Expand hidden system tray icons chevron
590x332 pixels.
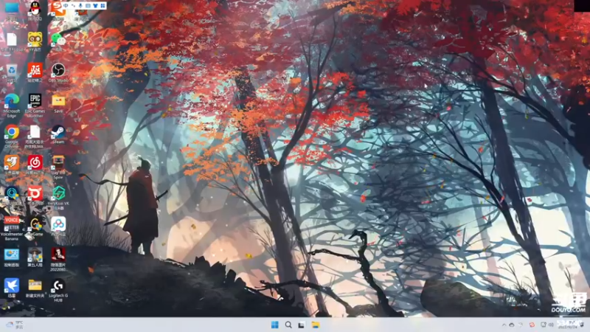point(504,325)
